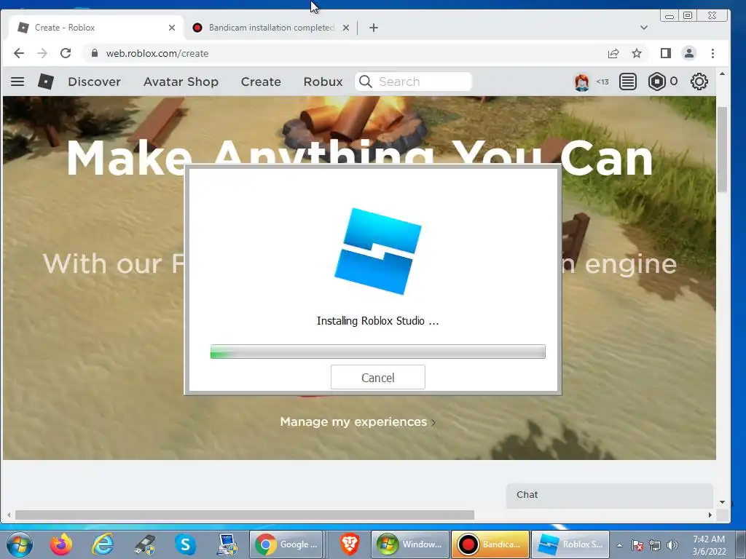
Task: Click the taskbar clock showing 7:42 AM
Action: click(708, 545)
